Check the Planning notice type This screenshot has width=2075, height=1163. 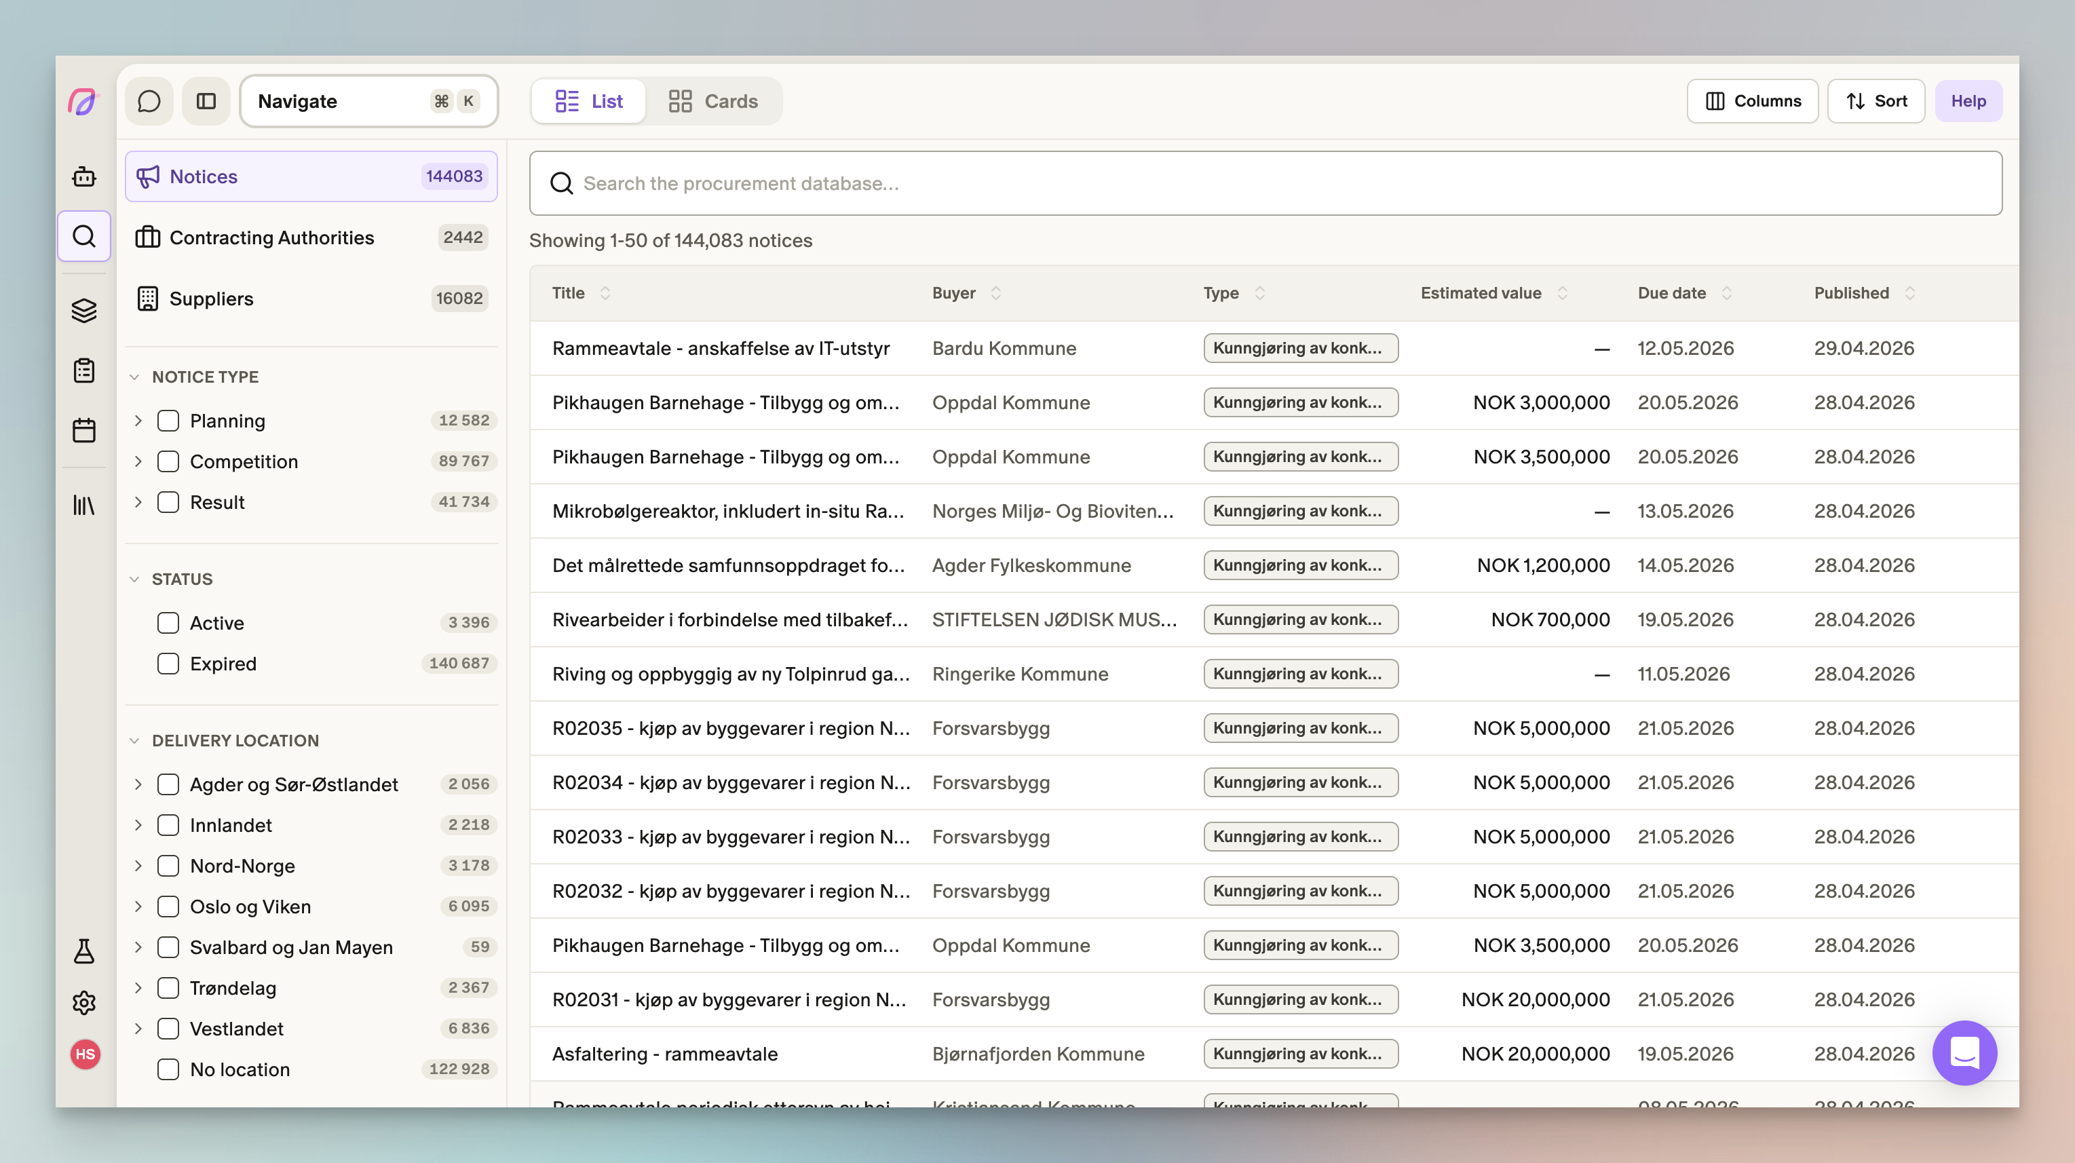point(168,421)
